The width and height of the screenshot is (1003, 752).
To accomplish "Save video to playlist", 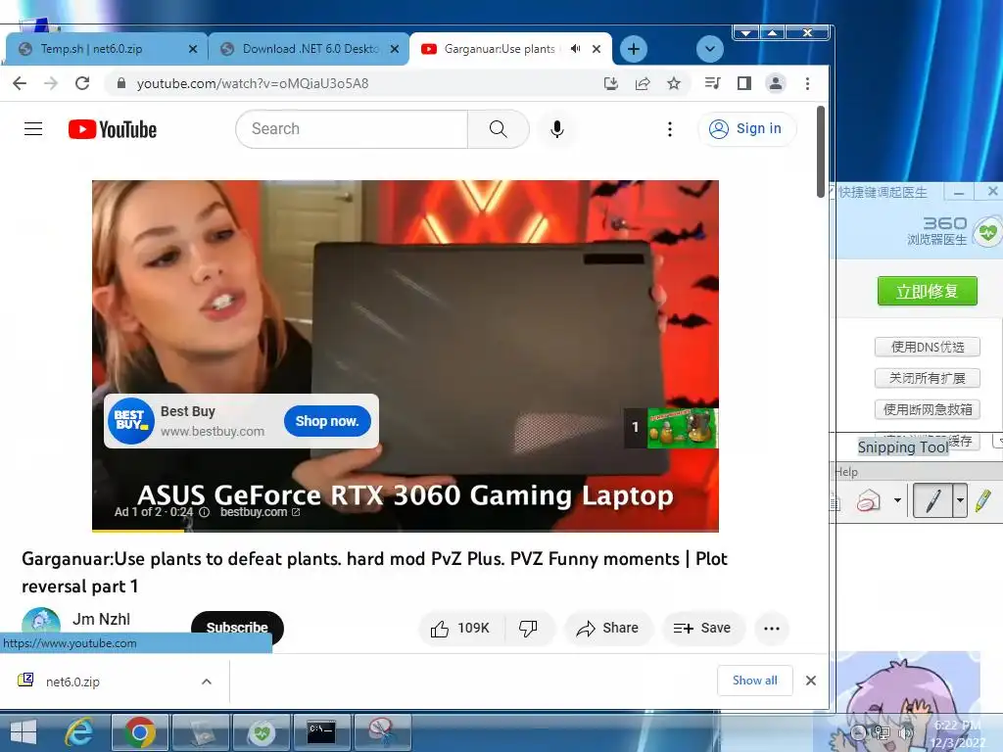I will point(701,629).
